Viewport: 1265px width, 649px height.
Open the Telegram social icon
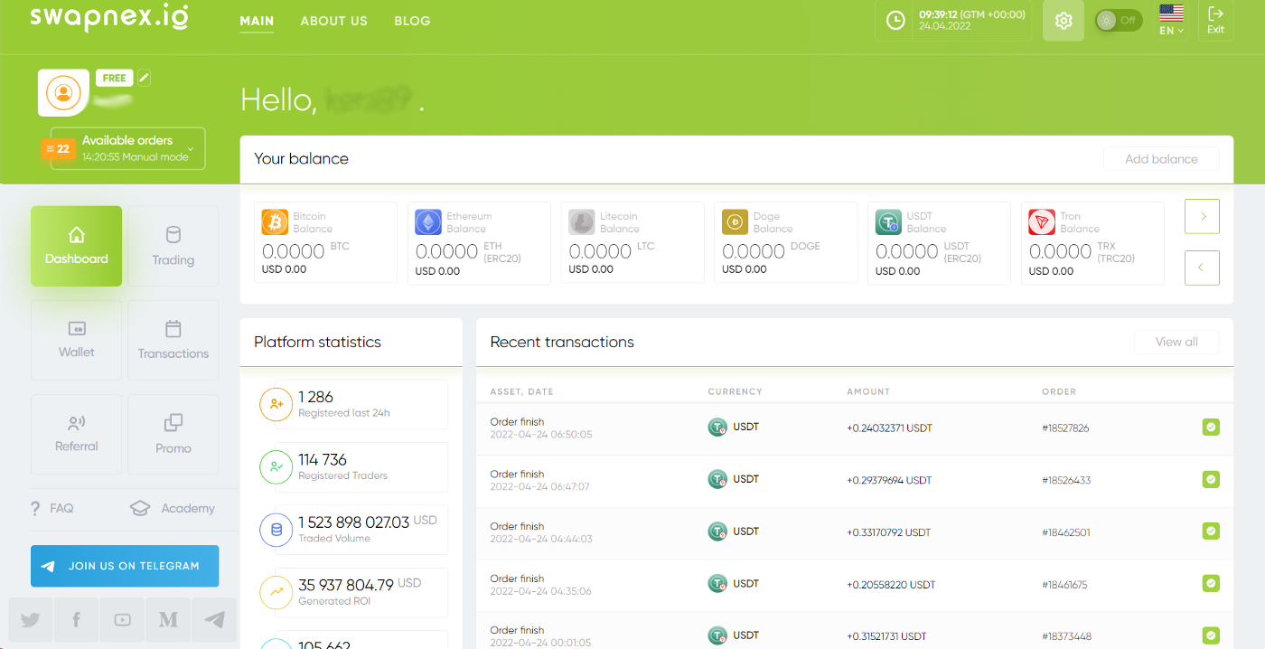pos(214,619)
